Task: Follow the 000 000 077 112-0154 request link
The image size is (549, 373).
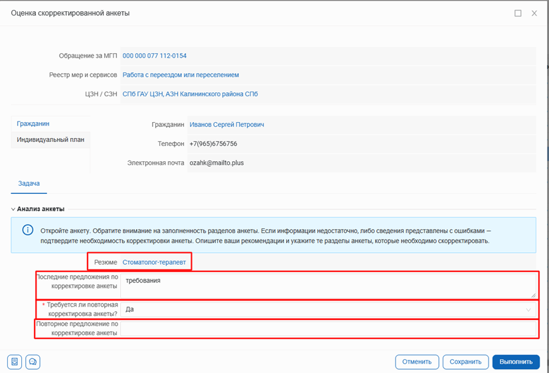Action: coord(155,56)
